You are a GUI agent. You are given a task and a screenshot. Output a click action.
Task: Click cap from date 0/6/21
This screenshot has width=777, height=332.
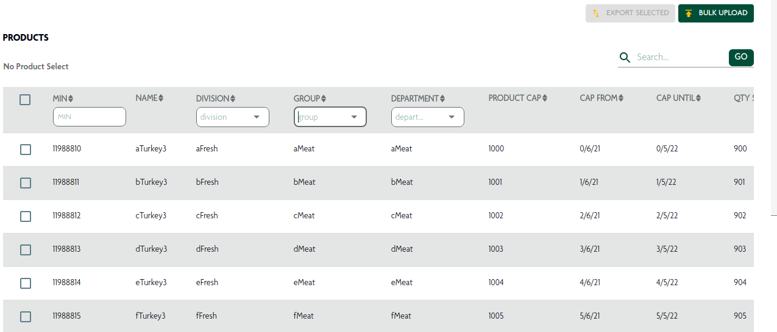(590, 149)
